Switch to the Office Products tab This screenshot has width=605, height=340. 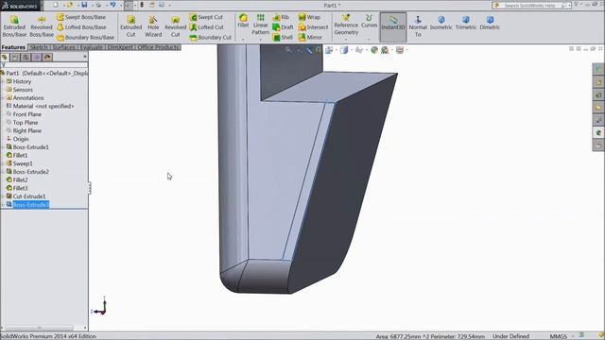click(x=158, y=47)
